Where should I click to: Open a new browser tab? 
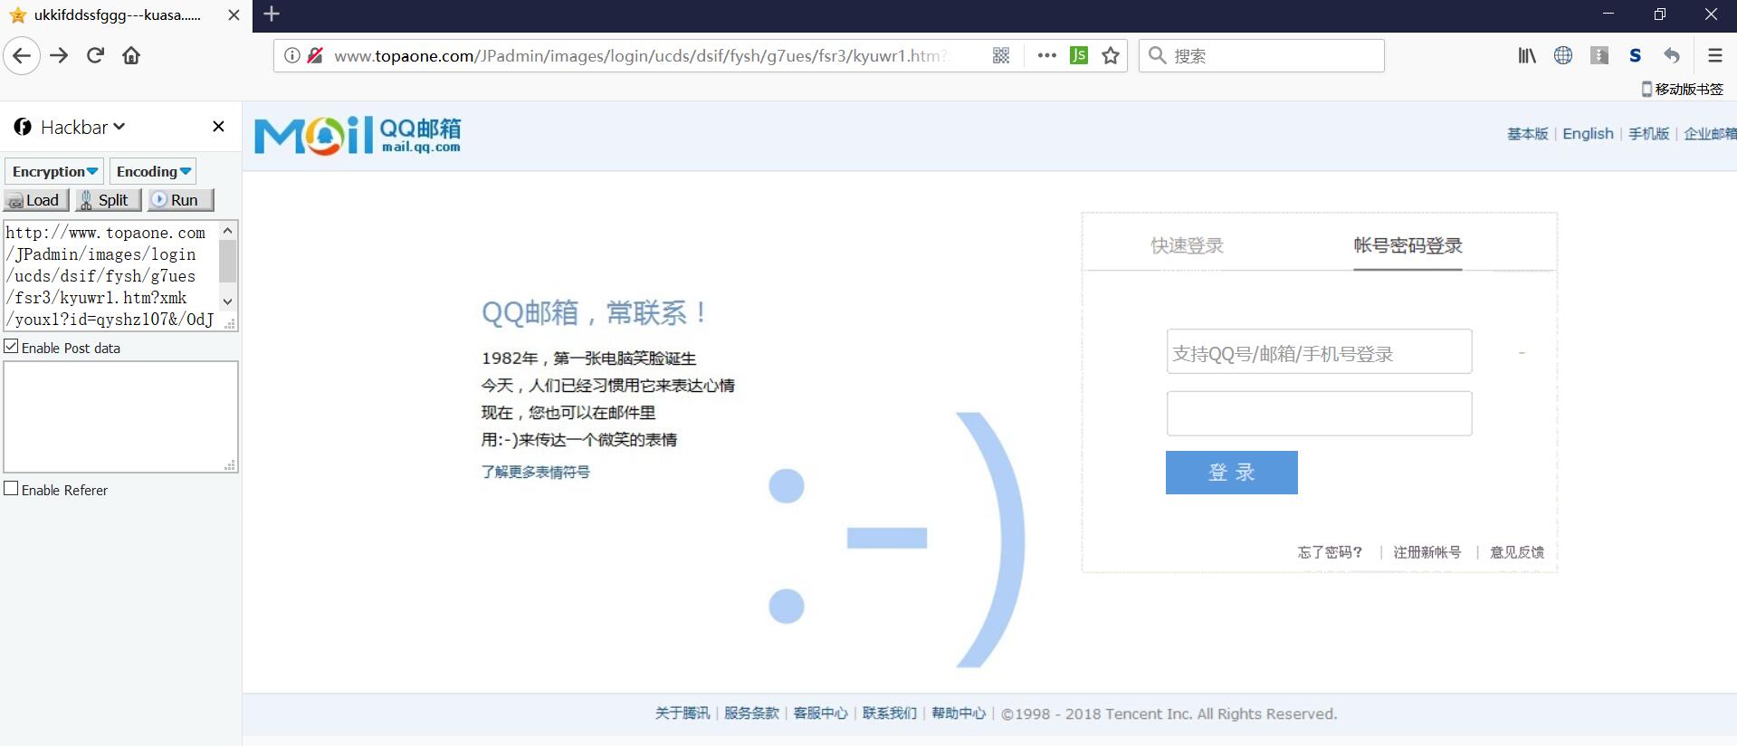[272, 14]
